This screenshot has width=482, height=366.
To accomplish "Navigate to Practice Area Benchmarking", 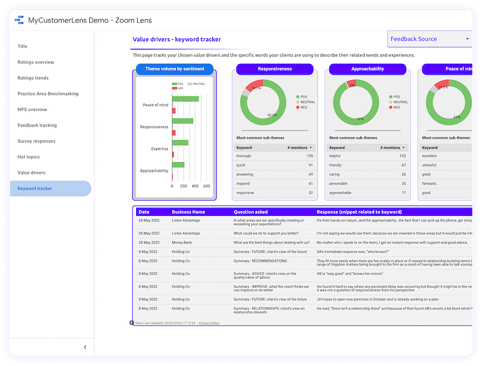I will click(x=48, y=94).
